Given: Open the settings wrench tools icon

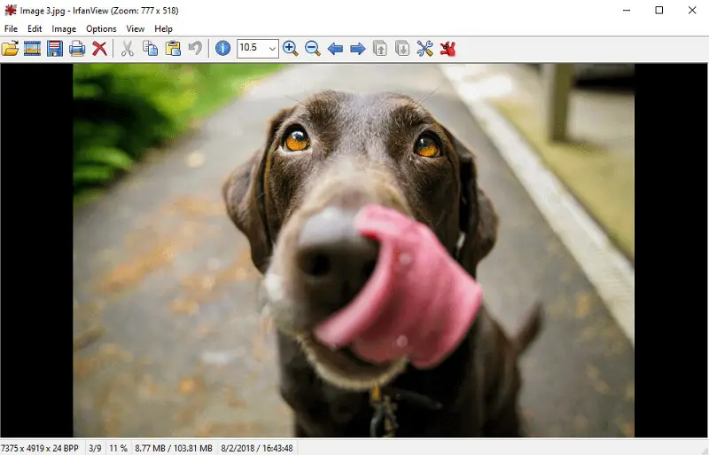Looking at the screenshot, I should [x=425, y=49].
